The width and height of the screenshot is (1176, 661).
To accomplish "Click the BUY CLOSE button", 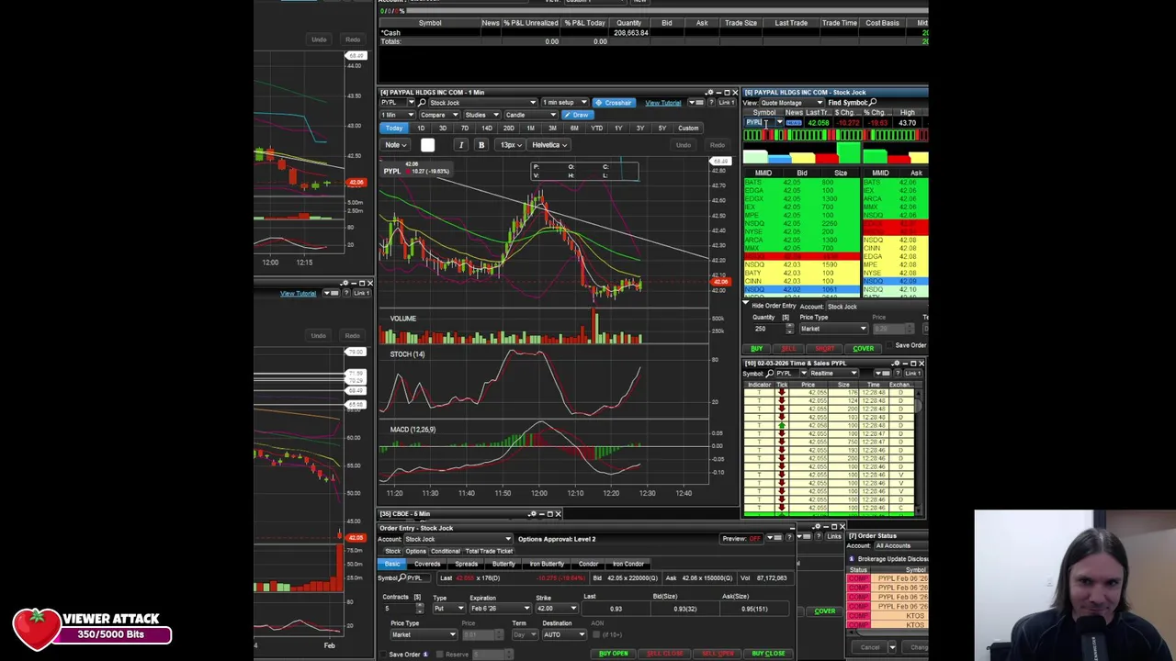I will tap(768, 654).
